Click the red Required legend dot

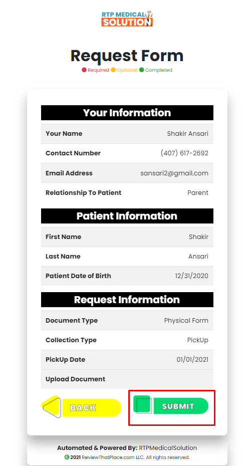(x=84, y=70)
